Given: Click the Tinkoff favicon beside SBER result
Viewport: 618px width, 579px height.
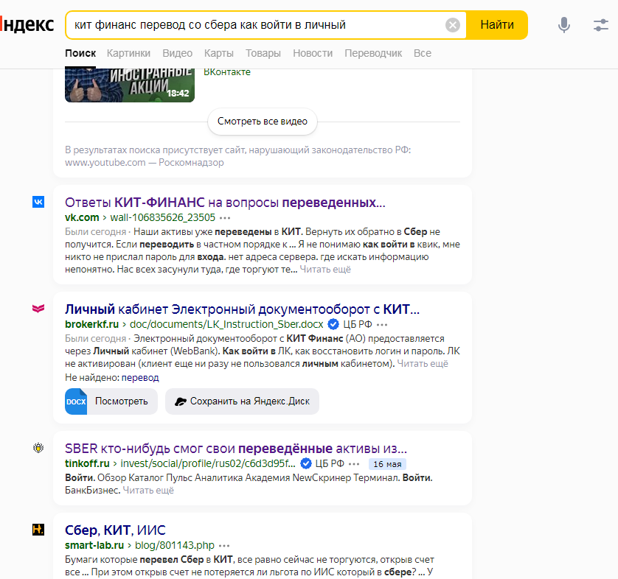Looking at the screenshot, I should click(x=38, y=448).
